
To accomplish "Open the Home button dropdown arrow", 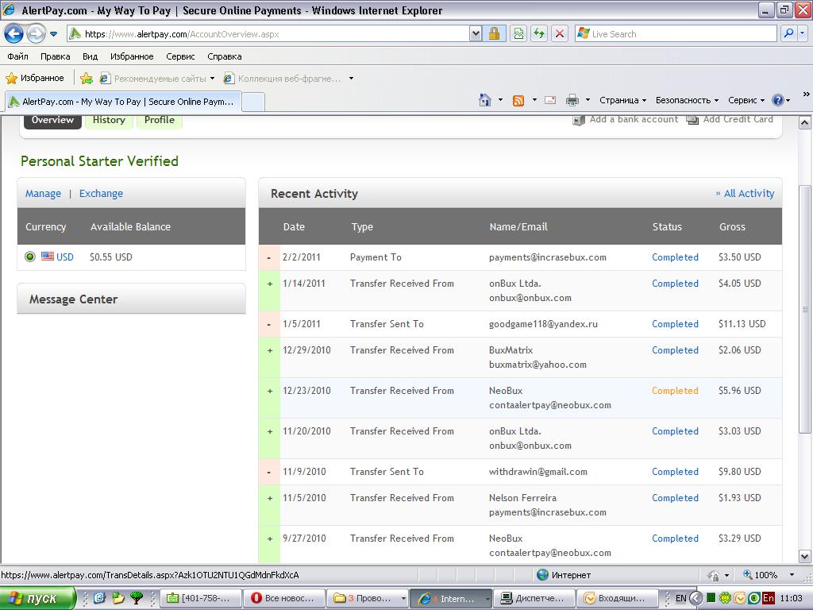I will tap(500, 99).
